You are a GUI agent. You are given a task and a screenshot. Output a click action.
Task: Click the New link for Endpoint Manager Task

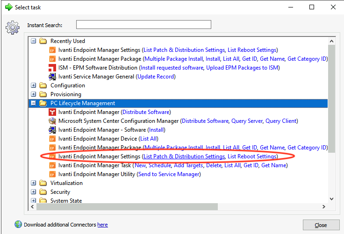[x=140, y=165]
